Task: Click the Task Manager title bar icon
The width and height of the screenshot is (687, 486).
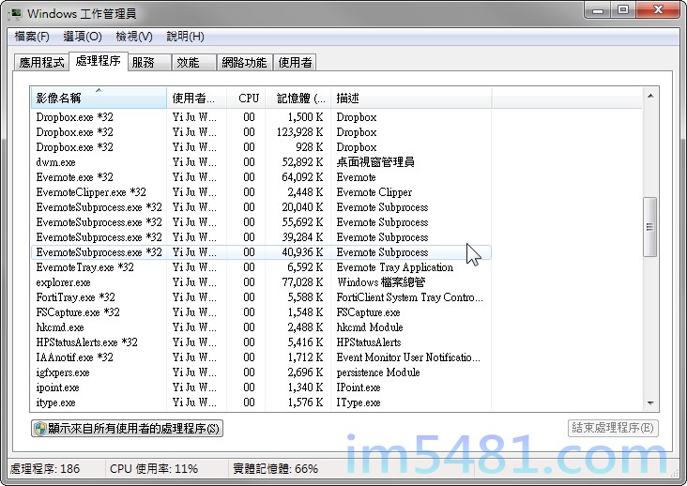Action: pyautogui.click(x=14, y=13)
